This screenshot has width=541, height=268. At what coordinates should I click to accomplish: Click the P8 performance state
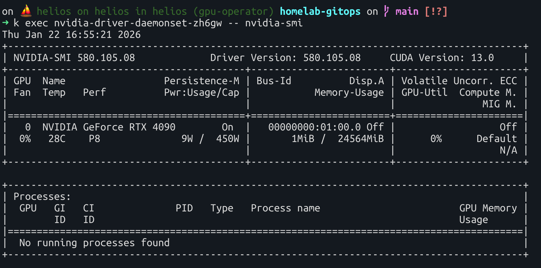click(94, 139)
